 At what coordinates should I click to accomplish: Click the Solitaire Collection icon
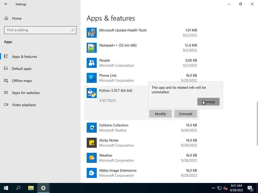[92, 128]
